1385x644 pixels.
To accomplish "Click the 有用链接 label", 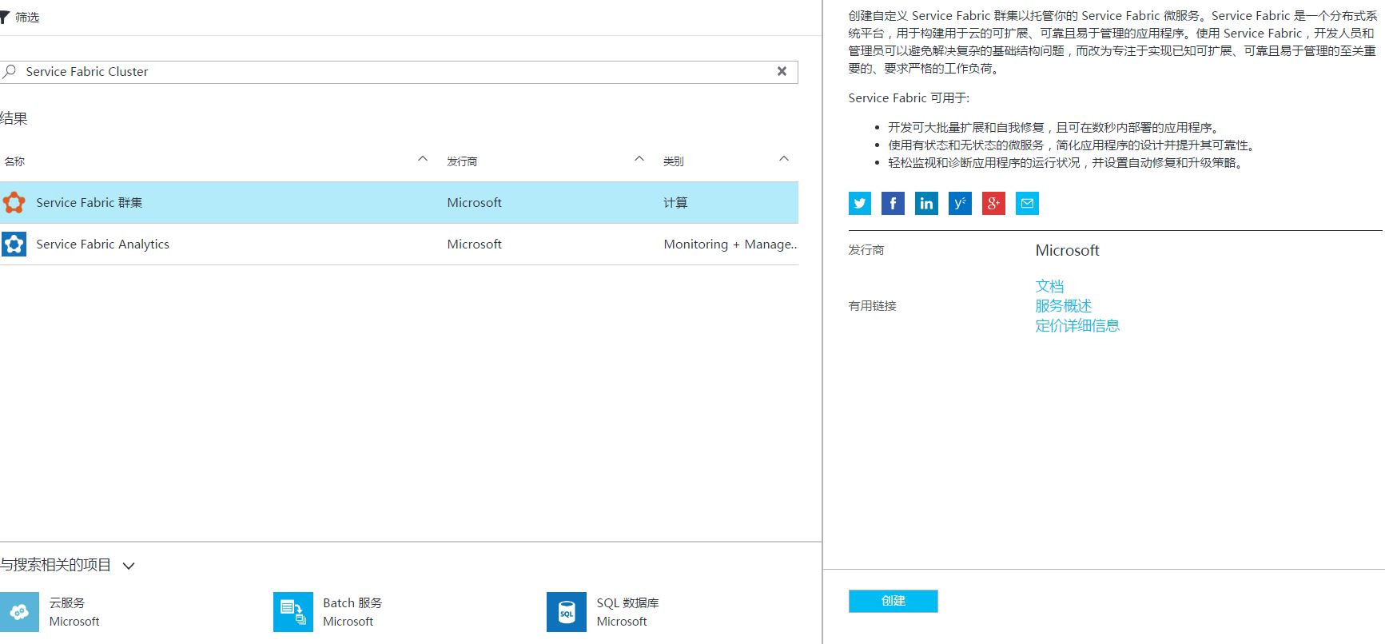I will (873, 306).
